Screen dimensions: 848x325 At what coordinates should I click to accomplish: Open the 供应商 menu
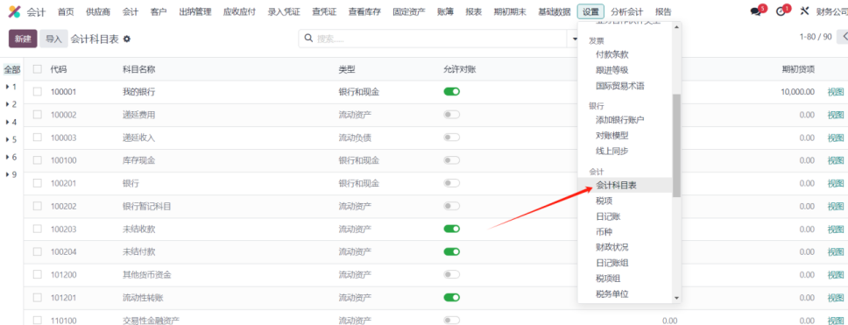click(x=98, y=11)
